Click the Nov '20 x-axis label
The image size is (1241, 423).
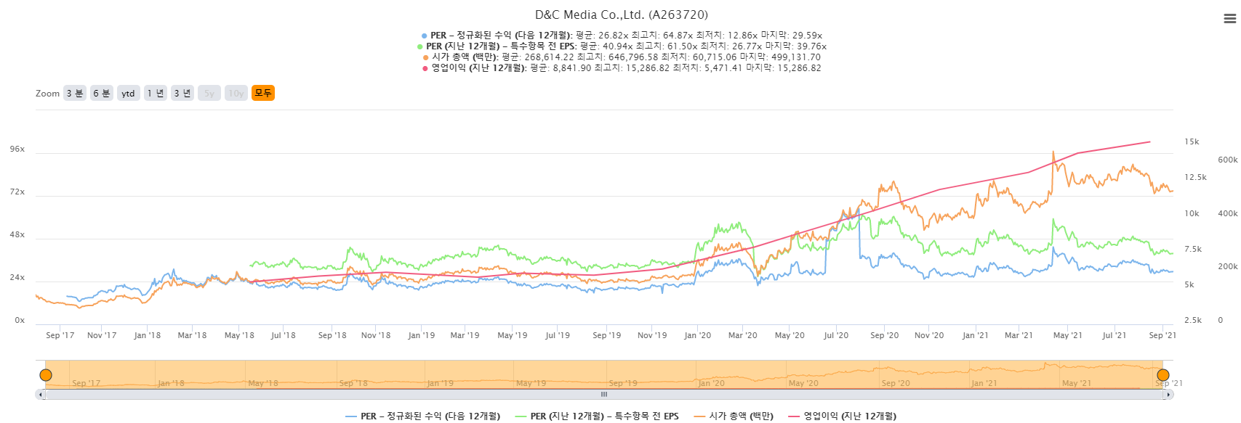929,335
